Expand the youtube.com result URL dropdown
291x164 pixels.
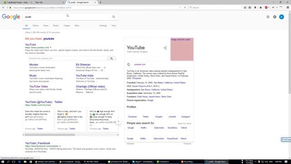pos(50,47)
